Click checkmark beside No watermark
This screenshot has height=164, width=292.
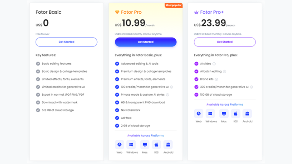[117, 110]
